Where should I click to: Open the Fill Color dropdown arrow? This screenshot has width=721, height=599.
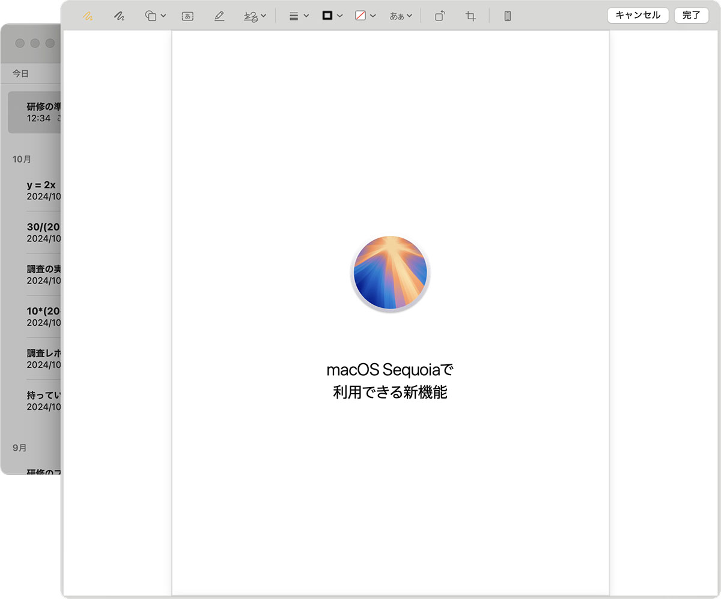[373, 16]
